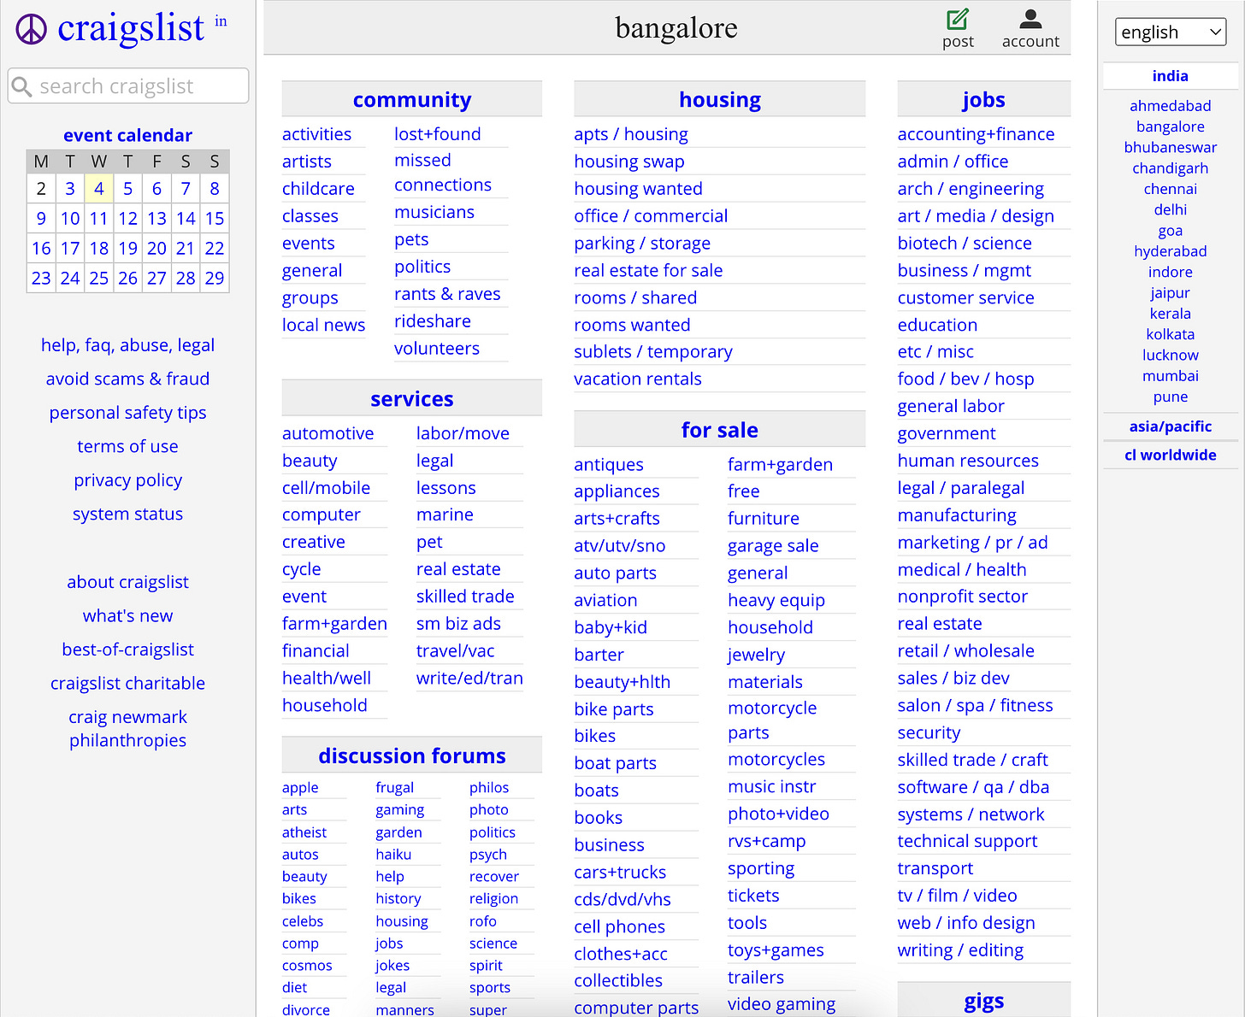View privacy policy link
The width and height of the screenshot is (1245, 1017).
point(127,480)
